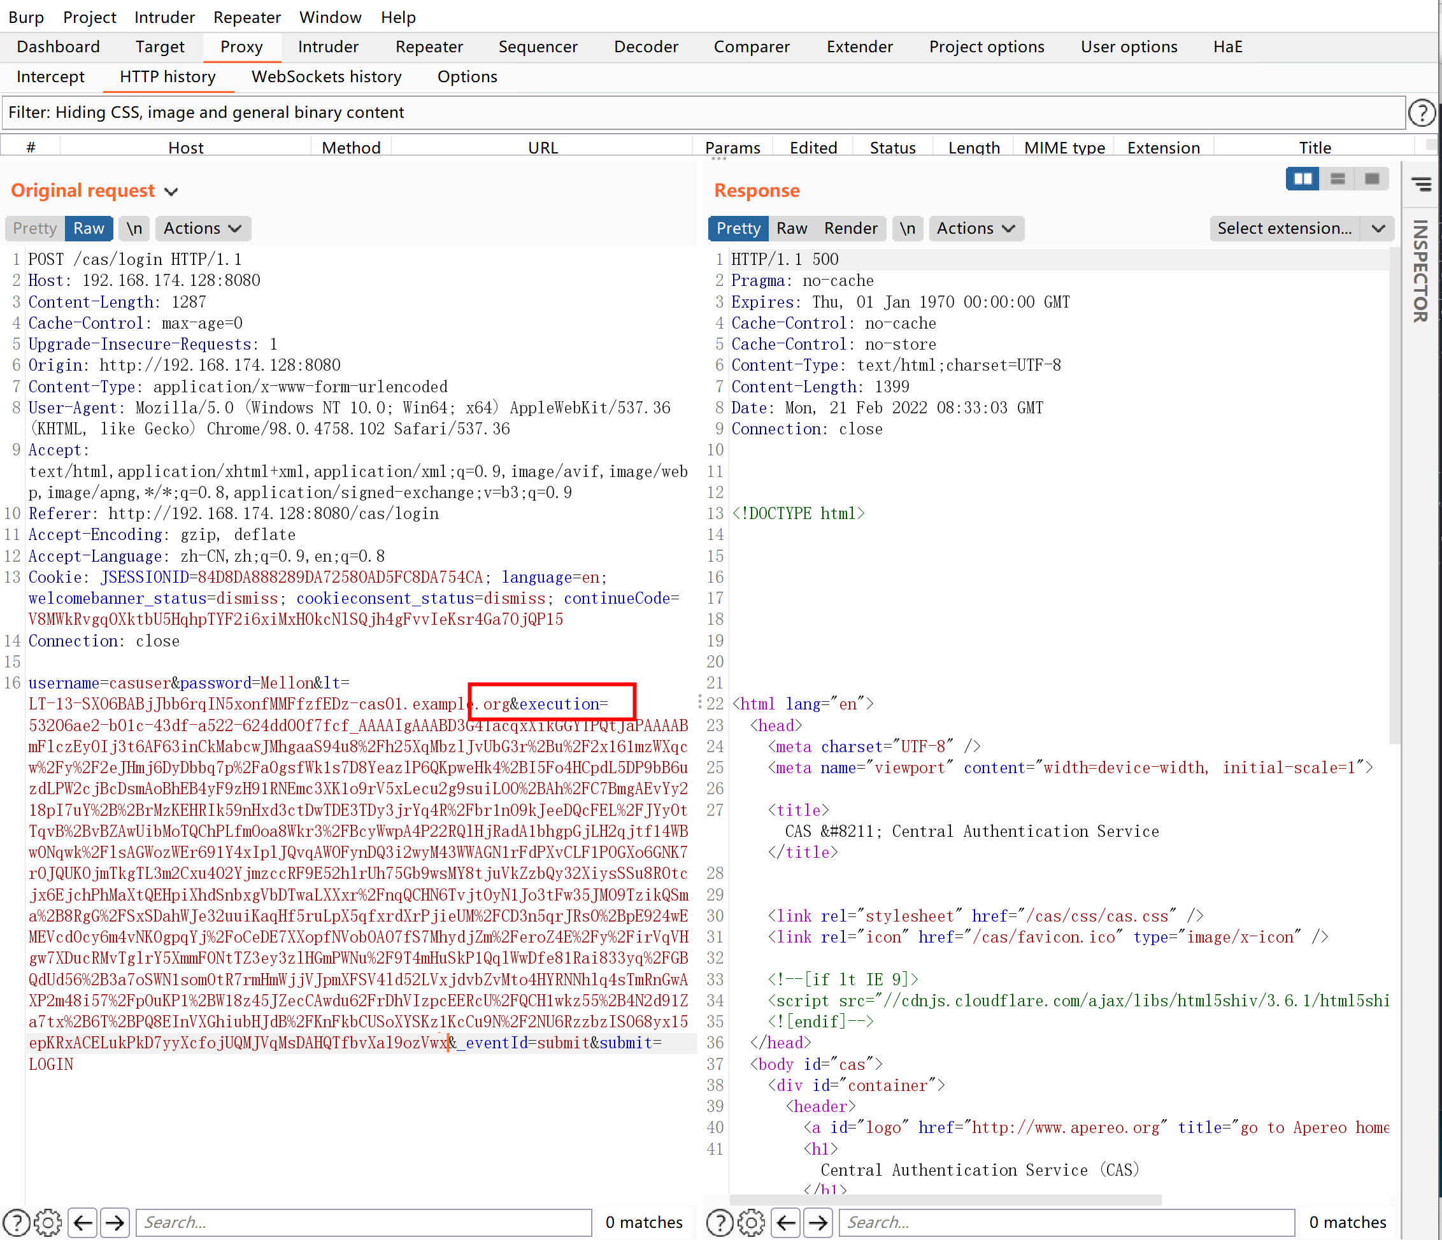The image size is (1442, 1240).
Task: Toggle response newline \n display
Action: 907,228
